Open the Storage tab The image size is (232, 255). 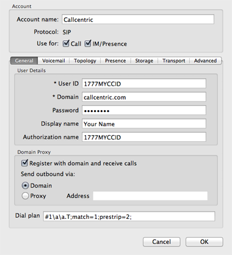[x=144, y=61]
